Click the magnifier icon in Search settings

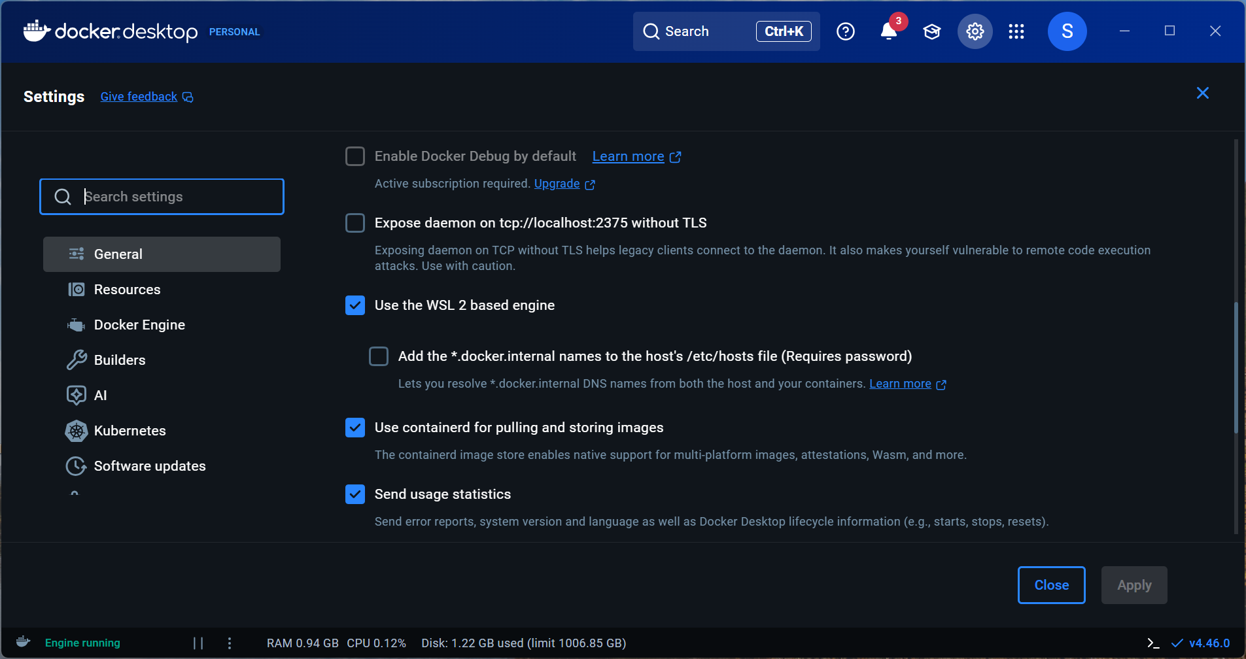(63, 197)
